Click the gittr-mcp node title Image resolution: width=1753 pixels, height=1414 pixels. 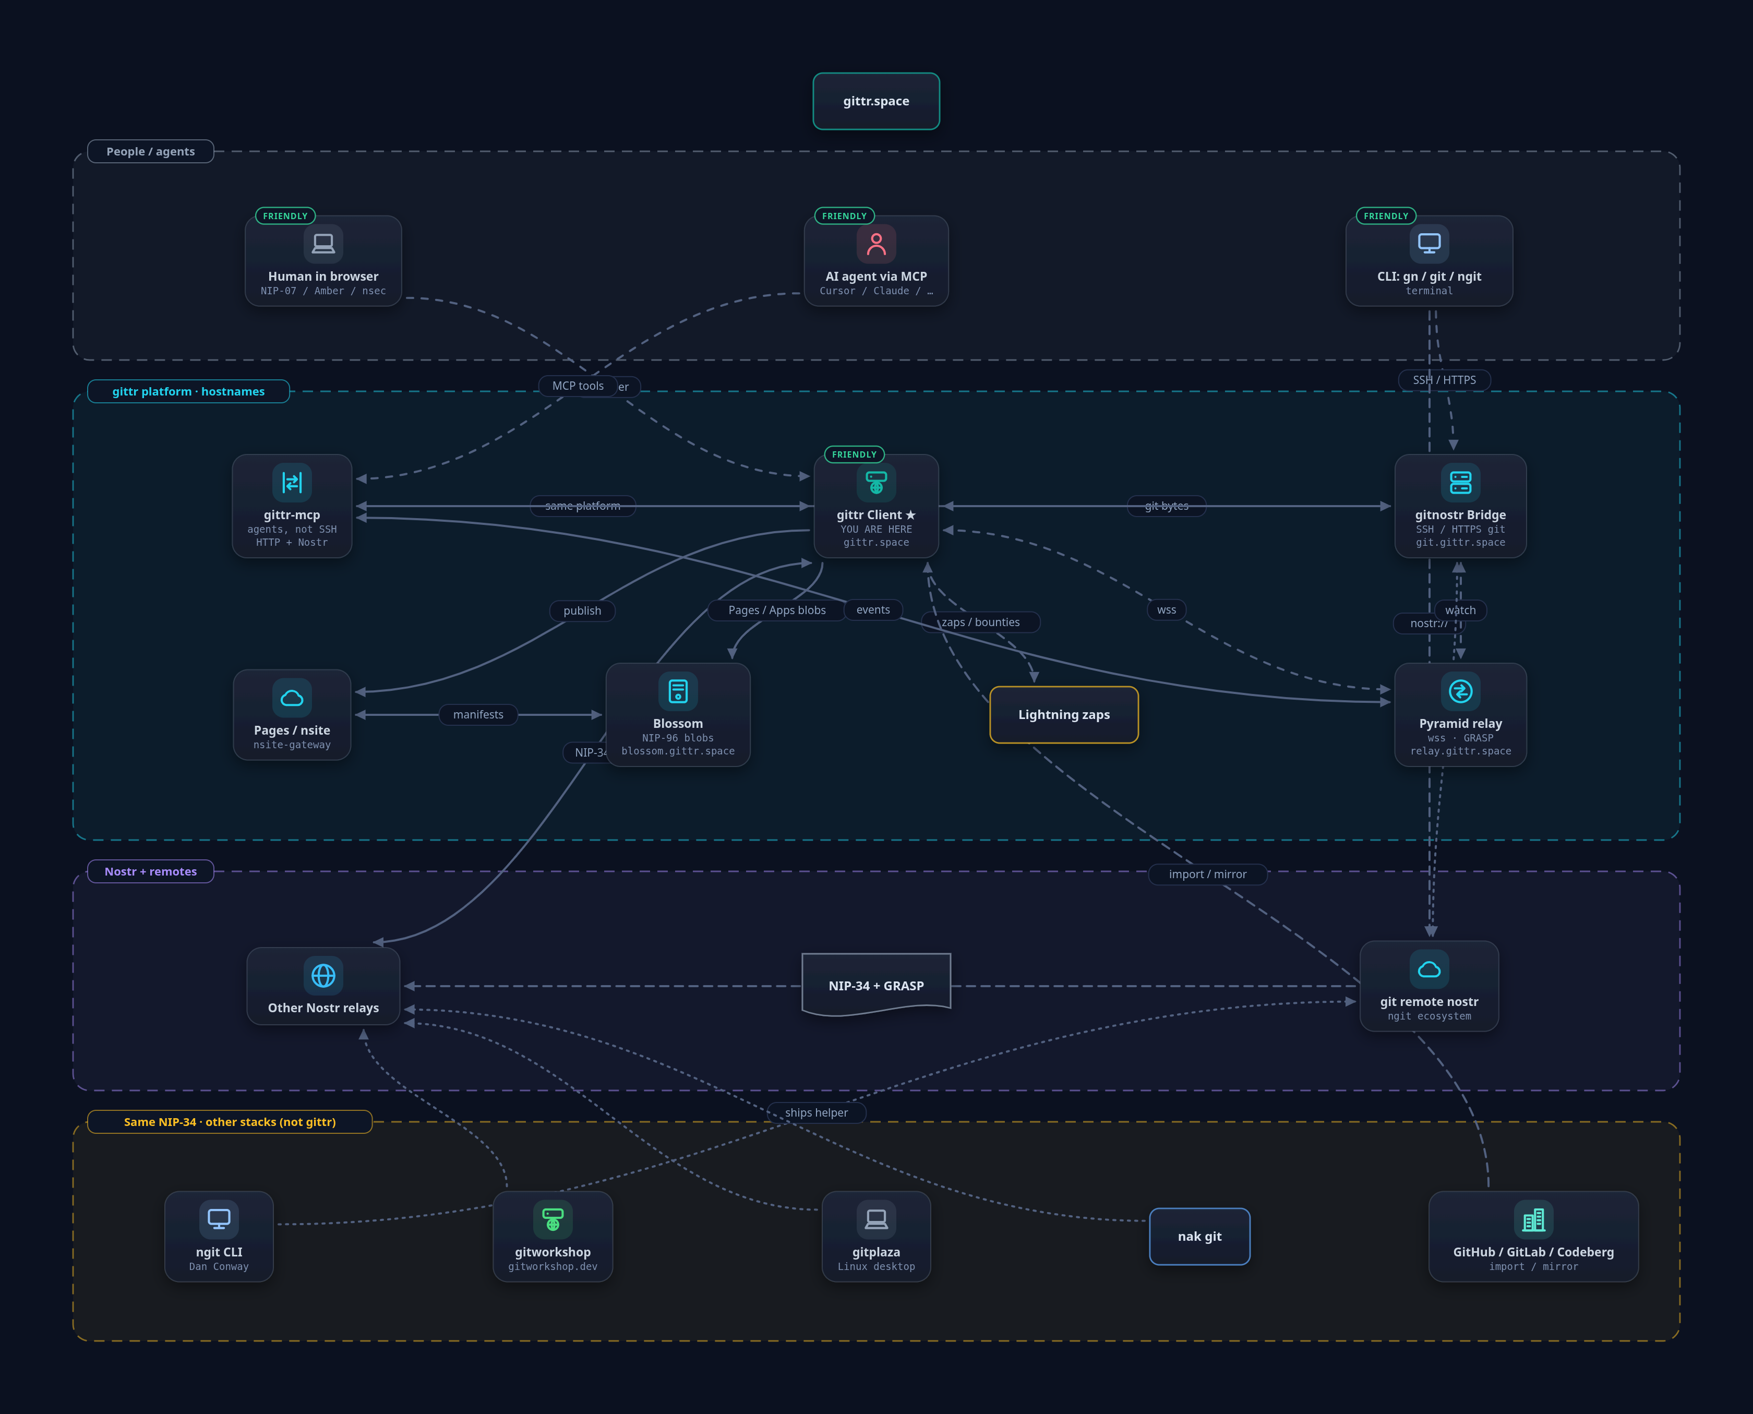[292, 515]
